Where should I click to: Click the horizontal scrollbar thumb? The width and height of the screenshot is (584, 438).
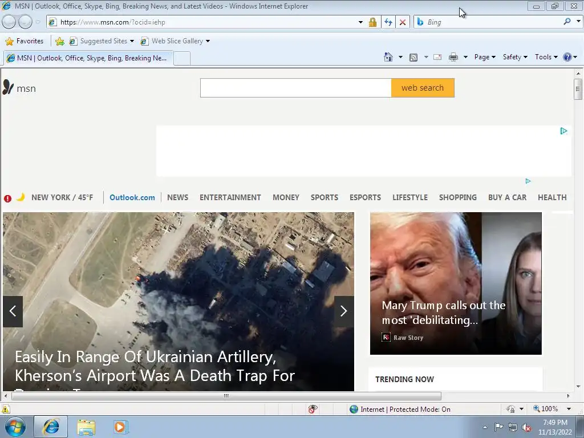[226, 396]
